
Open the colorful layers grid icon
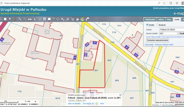82,19
